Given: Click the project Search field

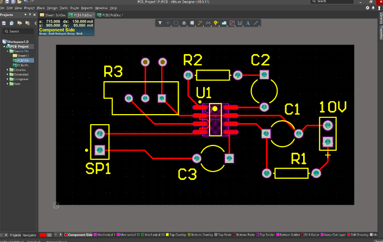Looking at the screenshot, I should 19,31.
